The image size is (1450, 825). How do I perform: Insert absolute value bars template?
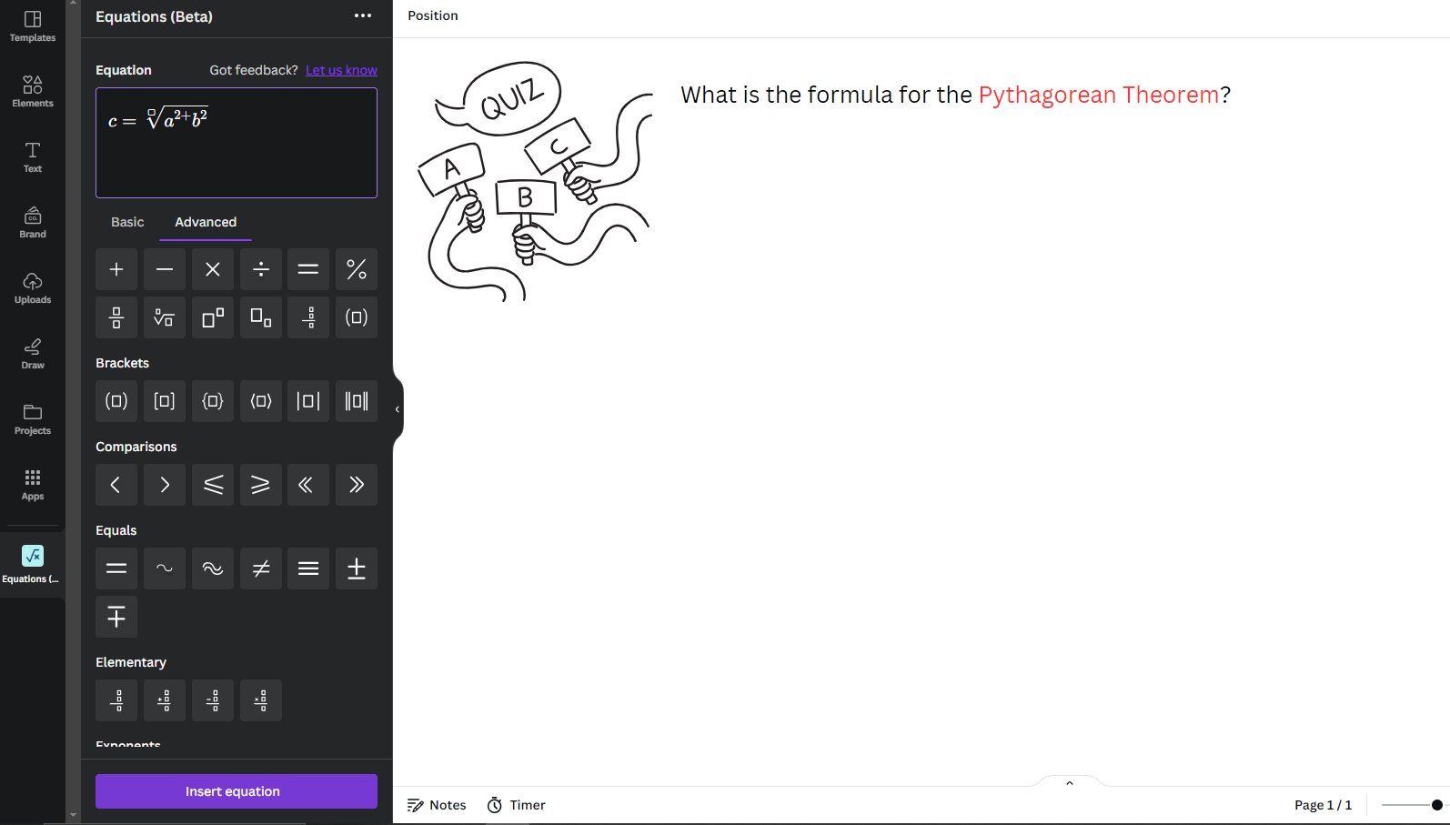coord(308,401)
